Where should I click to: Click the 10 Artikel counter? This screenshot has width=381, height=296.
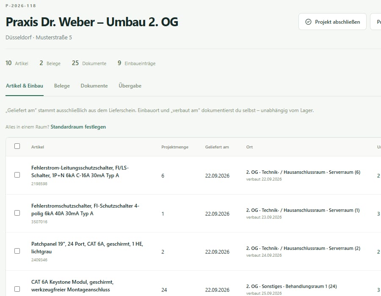pyautogui.click(x=17, y=63)
